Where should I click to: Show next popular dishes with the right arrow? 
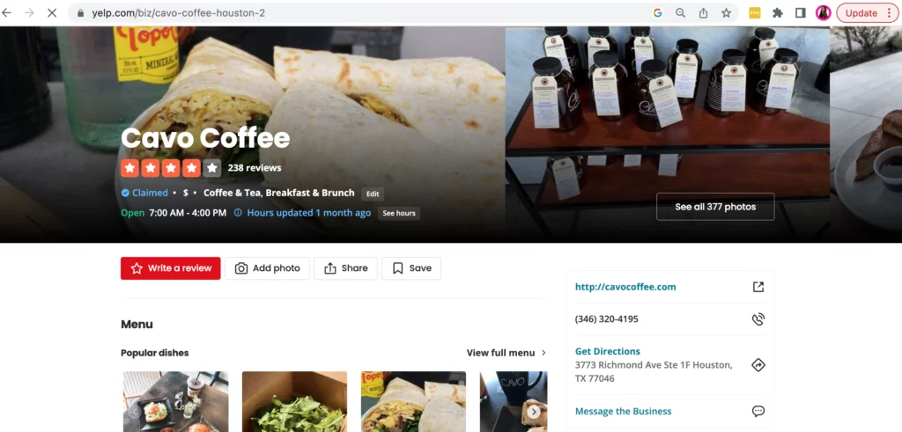(x=534, y=411)
